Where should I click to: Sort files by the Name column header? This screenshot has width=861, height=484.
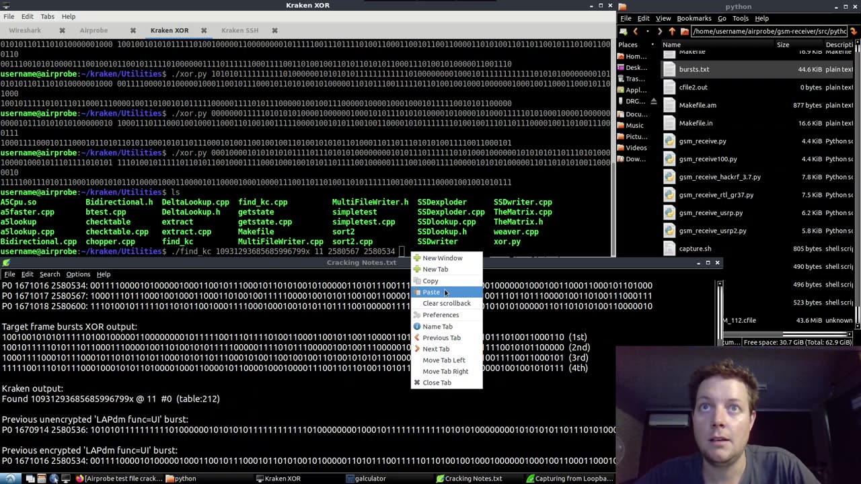coord(716,45)
